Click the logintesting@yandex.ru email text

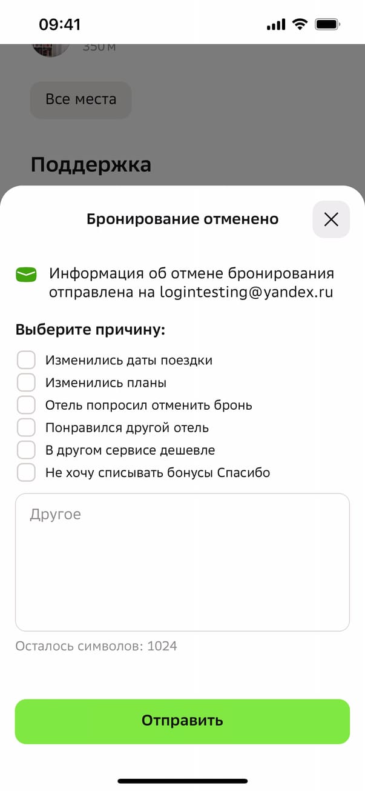(x=246, y=292)
